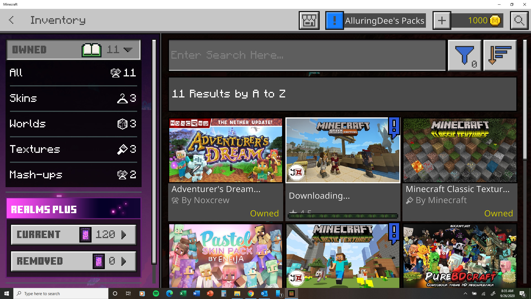Click the Spotify icon in the taskbar
Screen dimensions: 531x299
coord(156,293)
